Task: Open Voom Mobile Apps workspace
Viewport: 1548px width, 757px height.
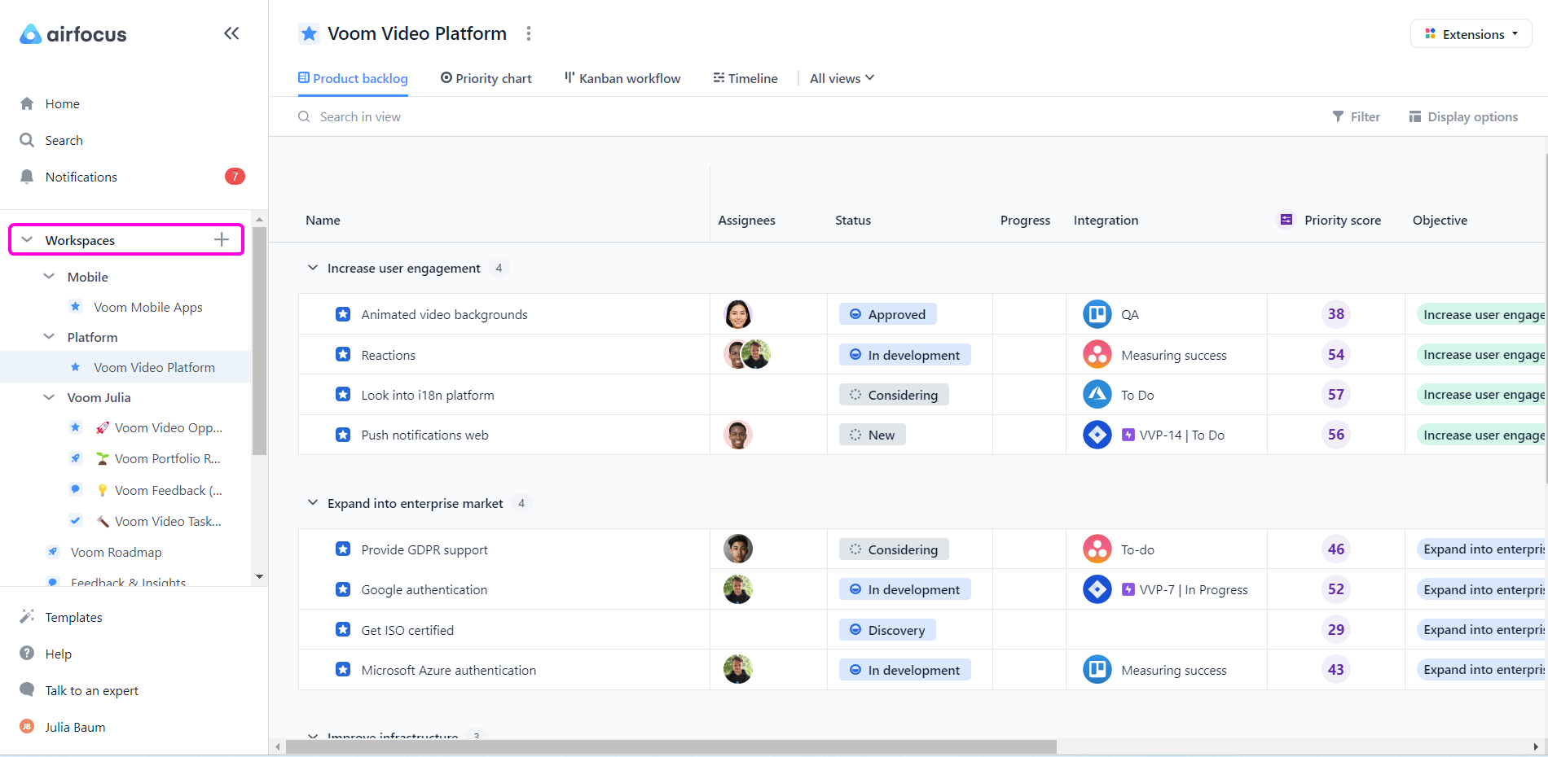Action: (x=147, y=307)
